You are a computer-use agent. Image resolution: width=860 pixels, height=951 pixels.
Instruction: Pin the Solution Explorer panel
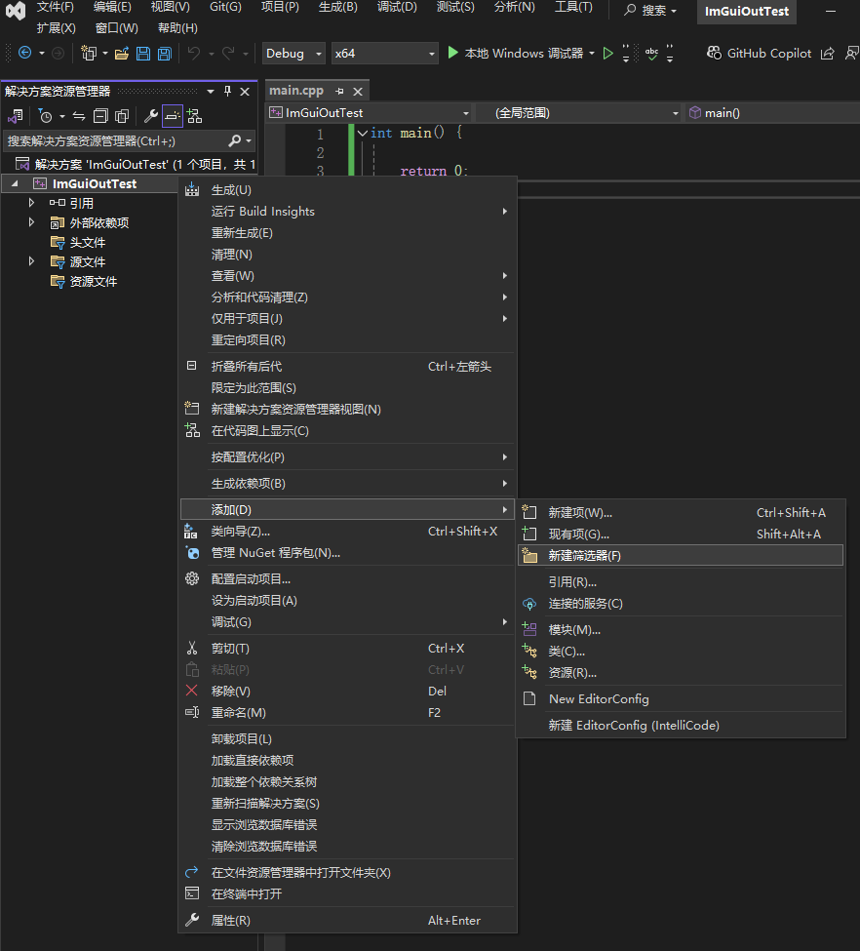point(227,91)
